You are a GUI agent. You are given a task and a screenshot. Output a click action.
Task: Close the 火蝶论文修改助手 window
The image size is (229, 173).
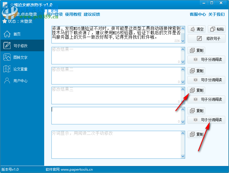pyautogui.click(x=221, y=3)
